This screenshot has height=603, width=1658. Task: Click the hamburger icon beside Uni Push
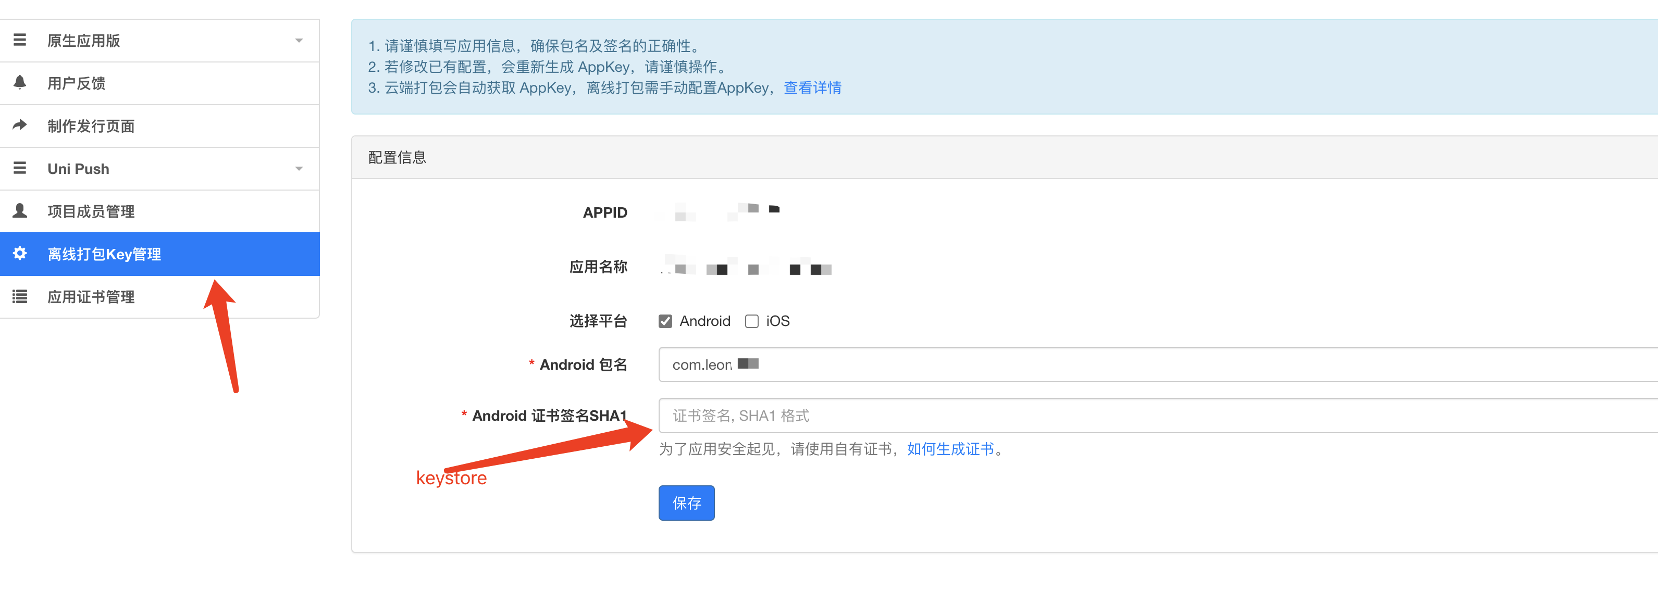[x=20, y=168]
